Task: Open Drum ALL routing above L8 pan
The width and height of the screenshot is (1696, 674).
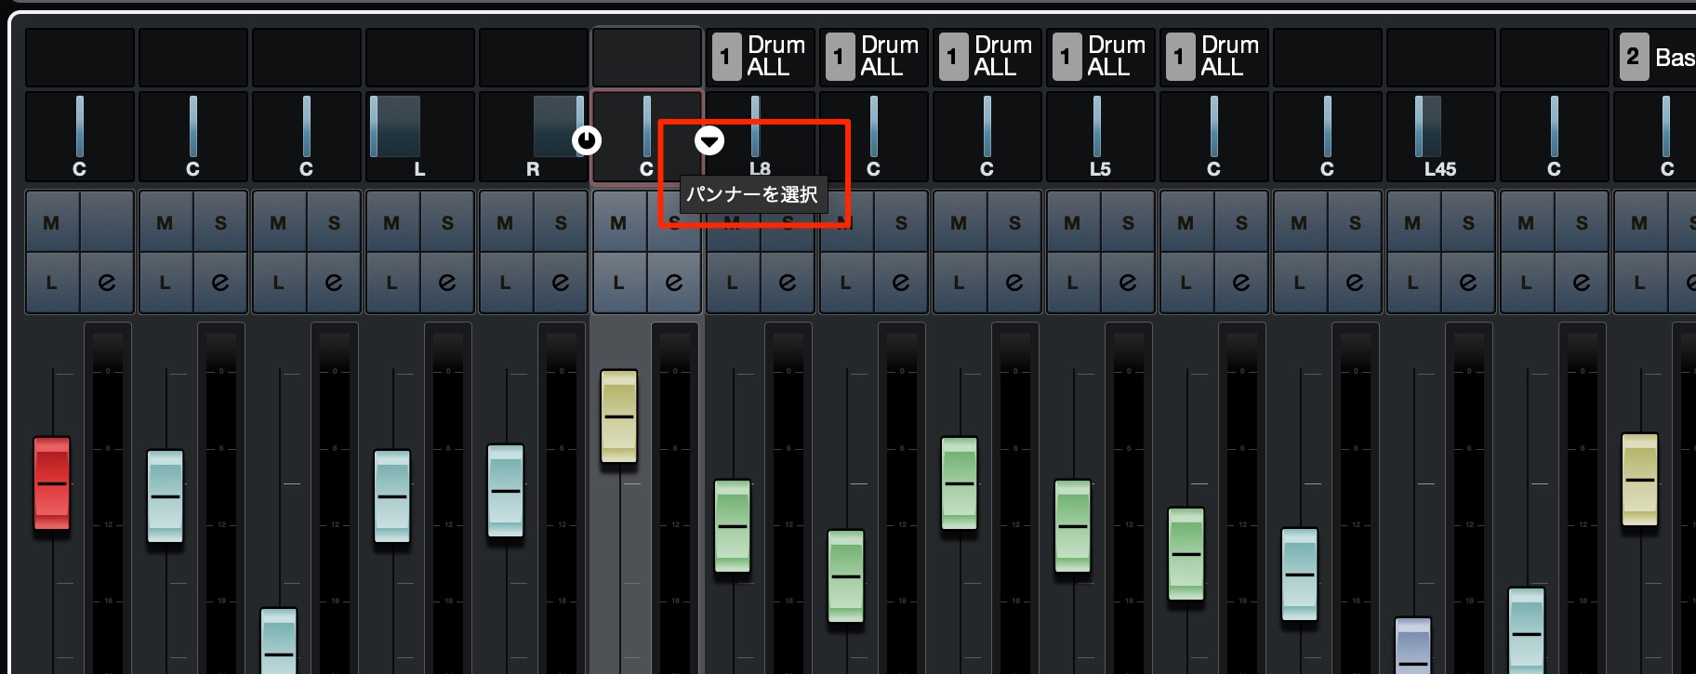Action: [761, 57]
